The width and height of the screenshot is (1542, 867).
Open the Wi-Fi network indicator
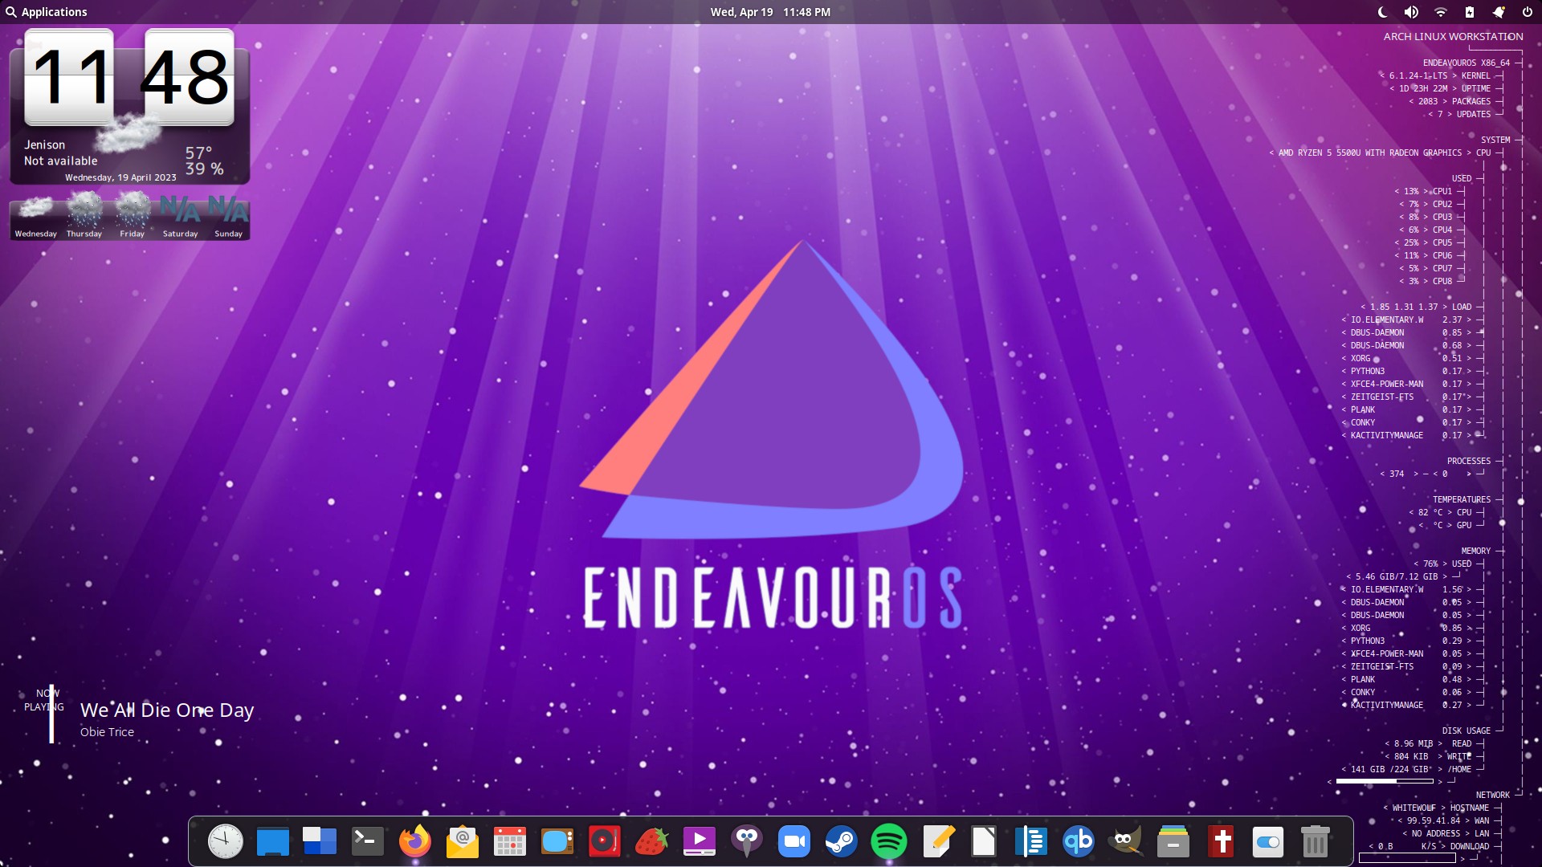(1440, 12)
